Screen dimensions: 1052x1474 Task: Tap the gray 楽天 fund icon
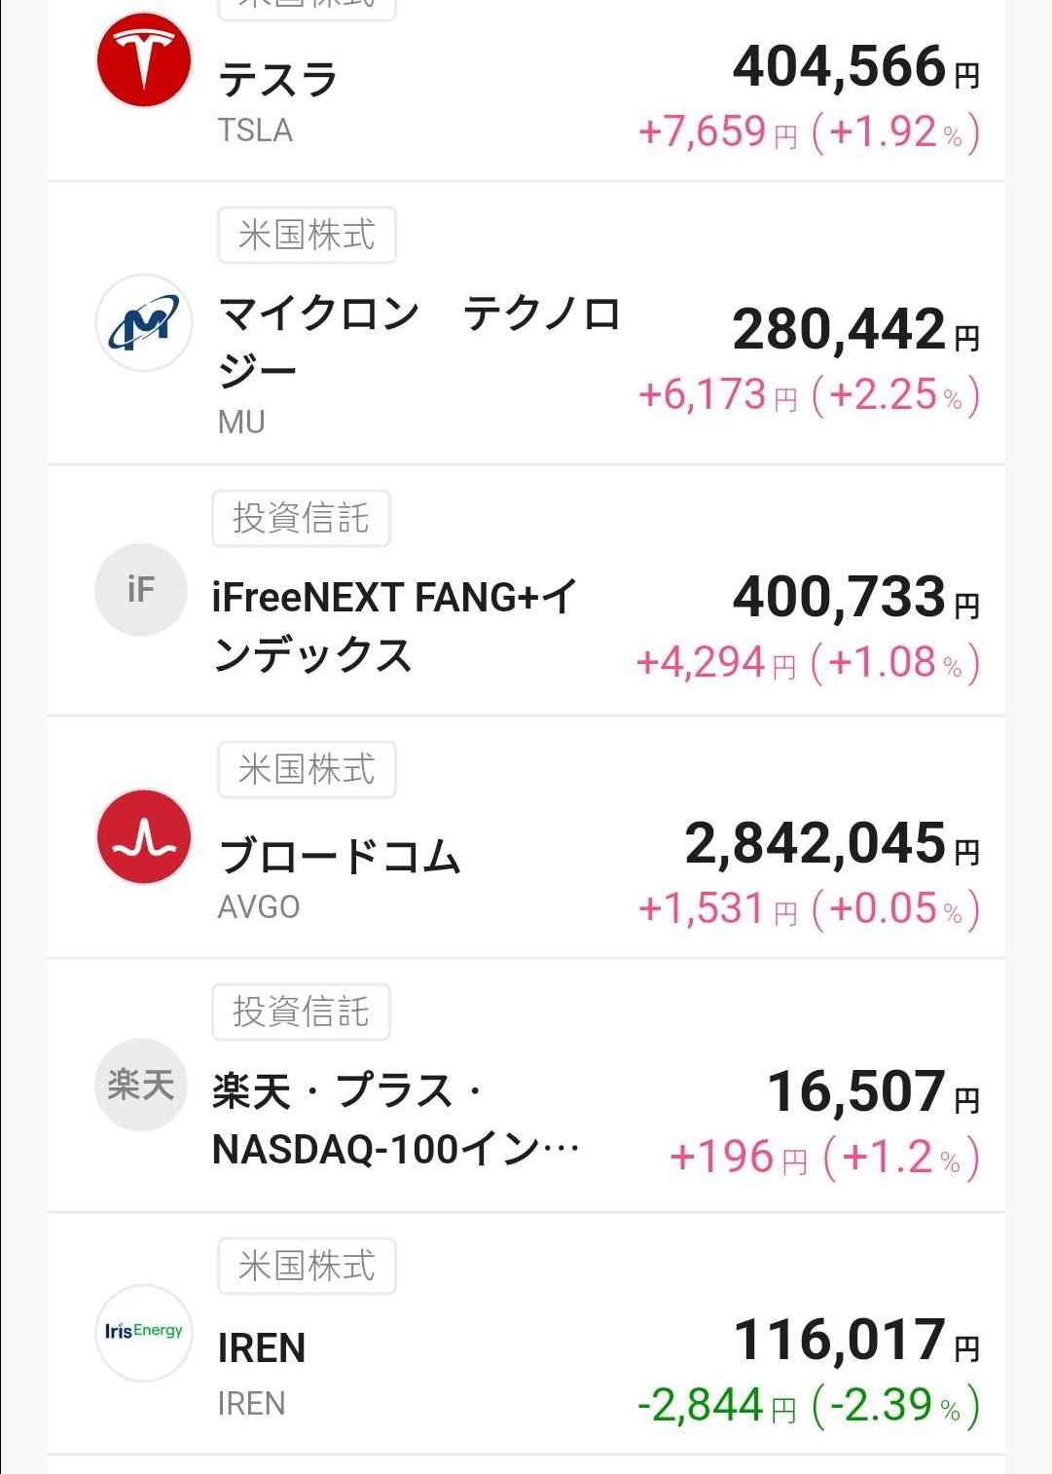[x=141, y=1084]
